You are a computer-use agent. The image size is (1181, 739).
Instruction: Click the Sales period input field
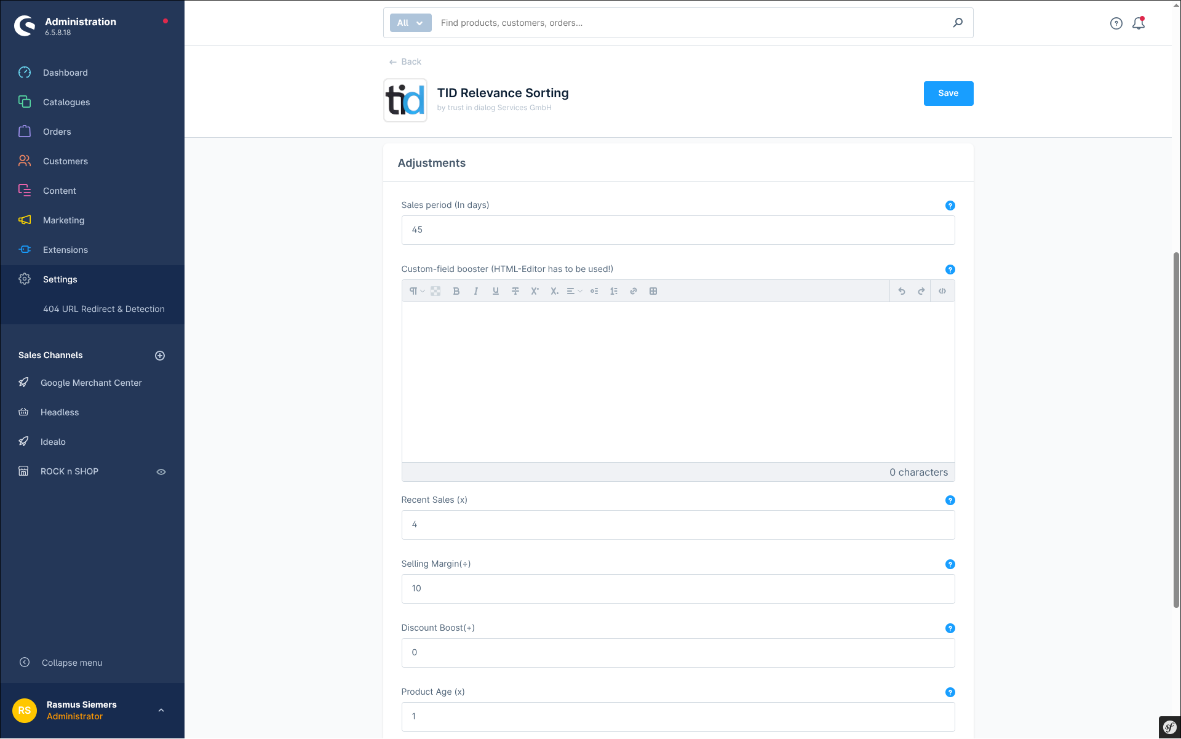click(x=678, y=230)
